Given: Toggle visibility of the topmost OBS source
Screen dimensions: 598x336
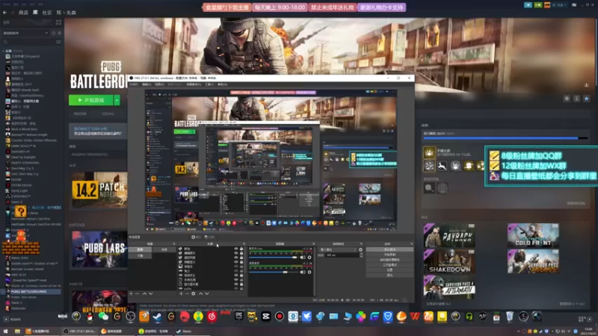Looking at the screenshot, I should tap(236, 249).
